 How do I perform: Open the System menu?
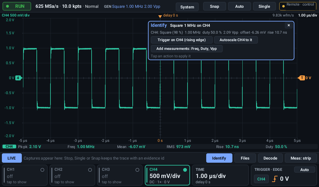[x=187, y=7]
